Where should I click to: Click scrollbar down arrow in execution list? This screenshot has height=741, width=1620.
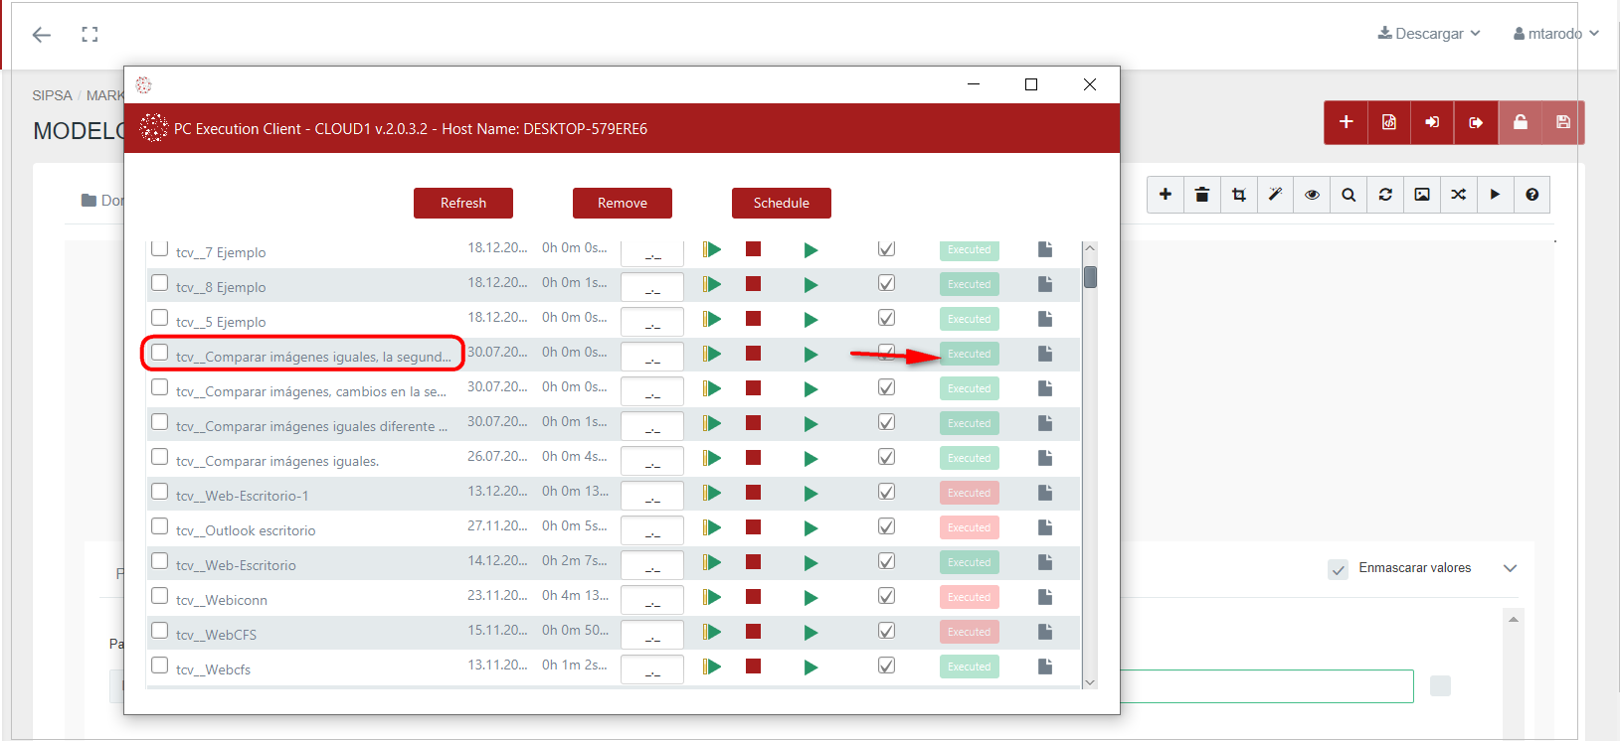pos(1090,681)
